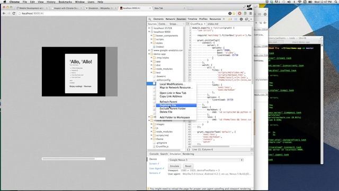Expand the localhost:35728 tree node
The width and height of the screenshot is (339, 191).
[149, 28]
